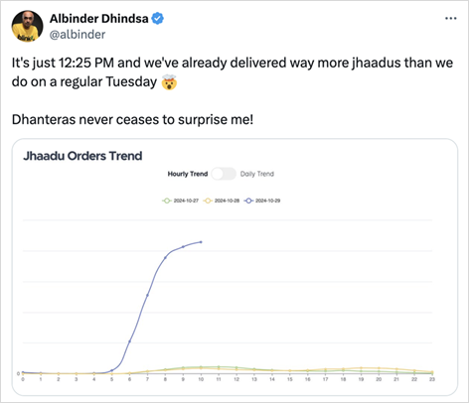Select the Hourly Trend label

[x=188, y=174]
